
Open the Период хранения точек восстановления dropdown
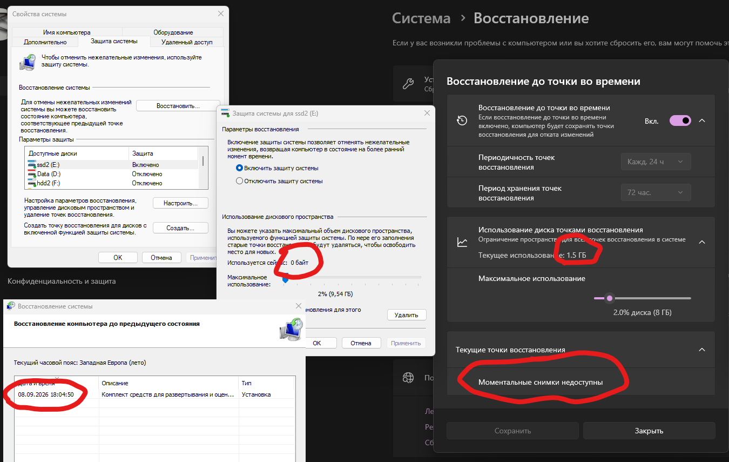click(x=656, y=192)
